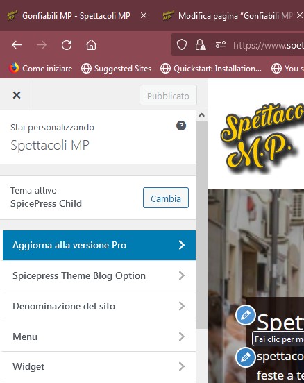
Task: Expand Aggiorna alla versione Pro section
Action: point(99,245)
